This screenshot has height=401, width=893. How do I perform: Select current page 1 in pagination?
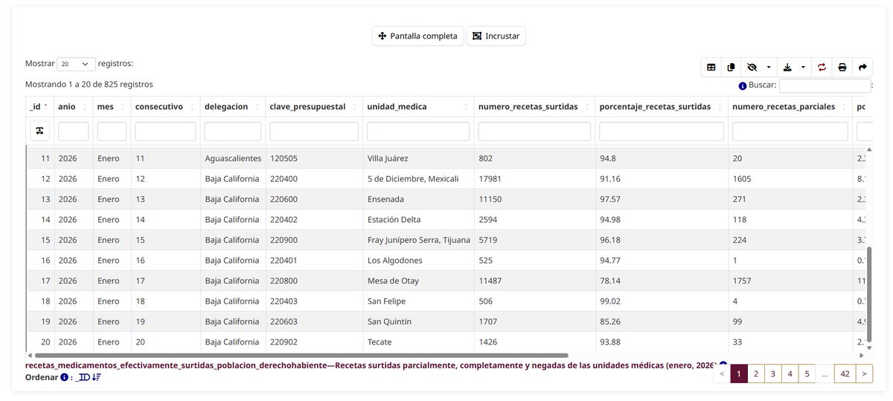point(738,374)
